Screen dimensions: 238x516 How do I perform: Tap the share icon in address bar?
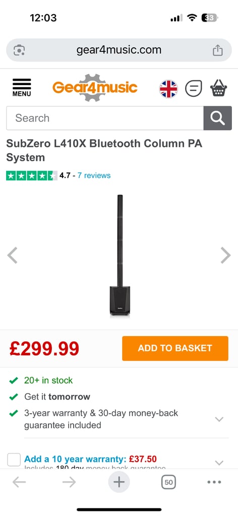218,50
